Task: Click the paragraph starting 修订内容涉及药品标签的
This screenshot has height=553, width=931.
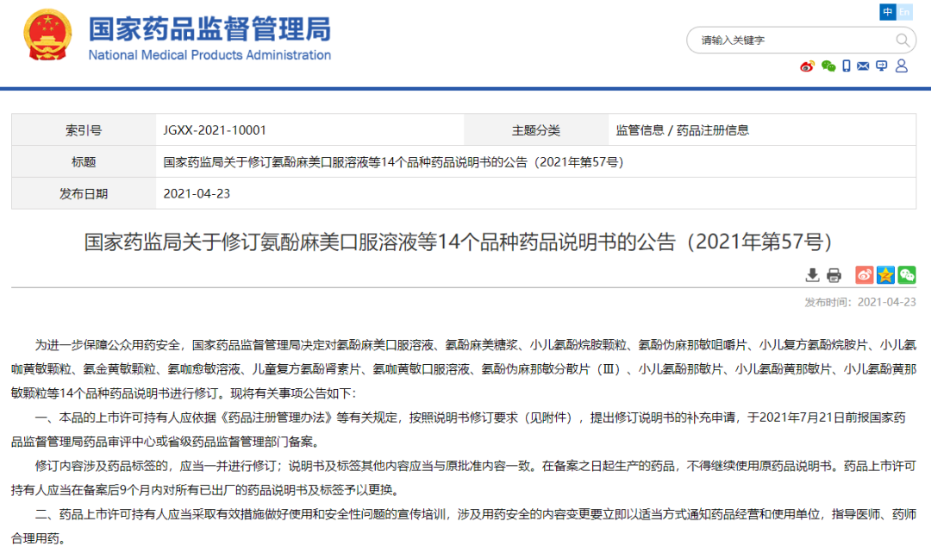Action: click(464, 478)
